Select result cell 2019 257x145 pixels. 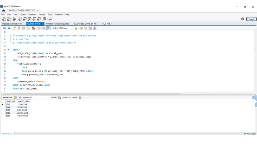coord(8,107)
